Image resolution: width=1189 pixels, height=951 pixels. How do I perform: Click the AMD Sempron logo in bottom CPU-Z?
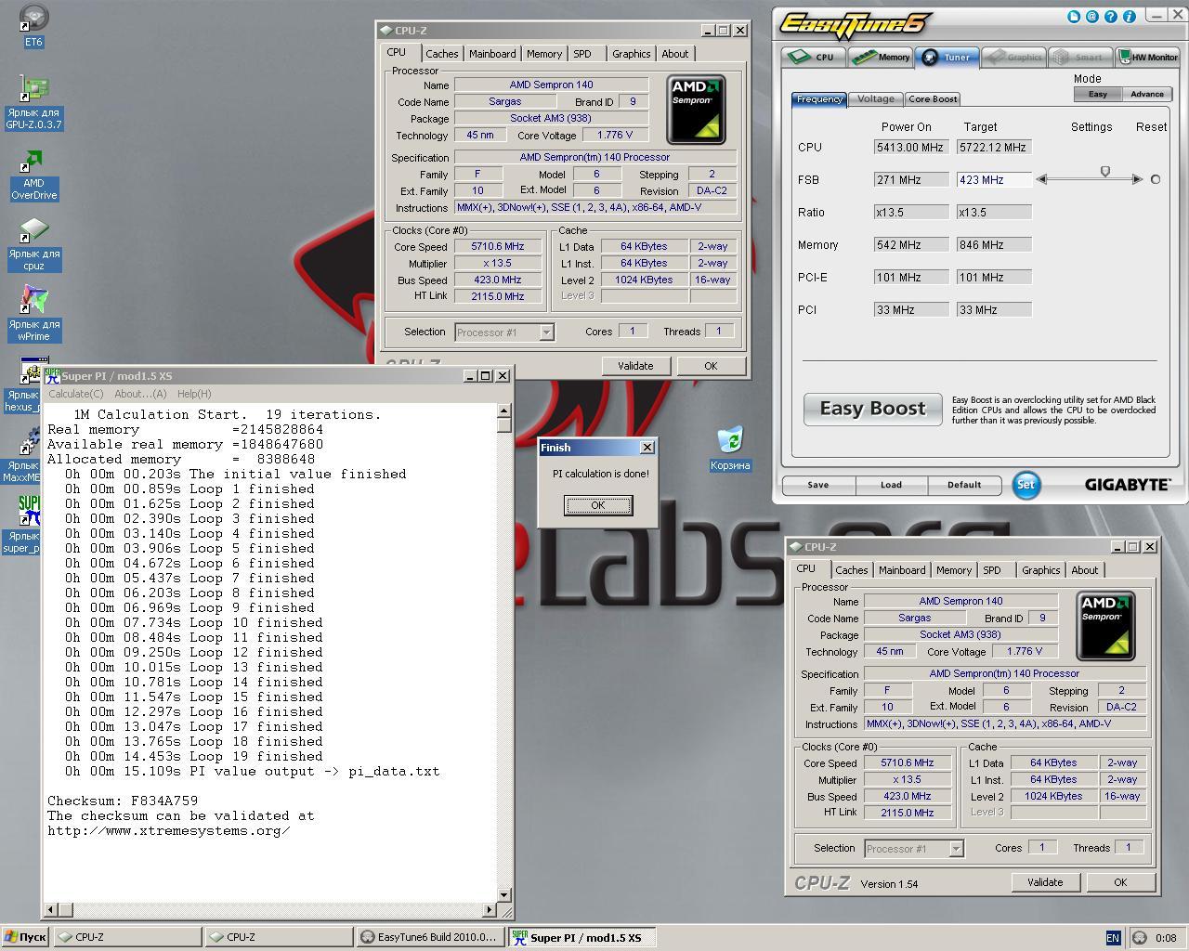pos(1105,627)
